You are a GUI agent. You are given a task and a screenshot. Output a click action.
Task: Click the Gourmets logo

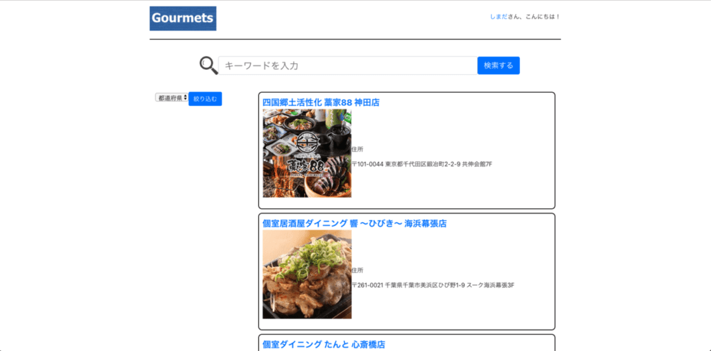(x=183, y=19)
